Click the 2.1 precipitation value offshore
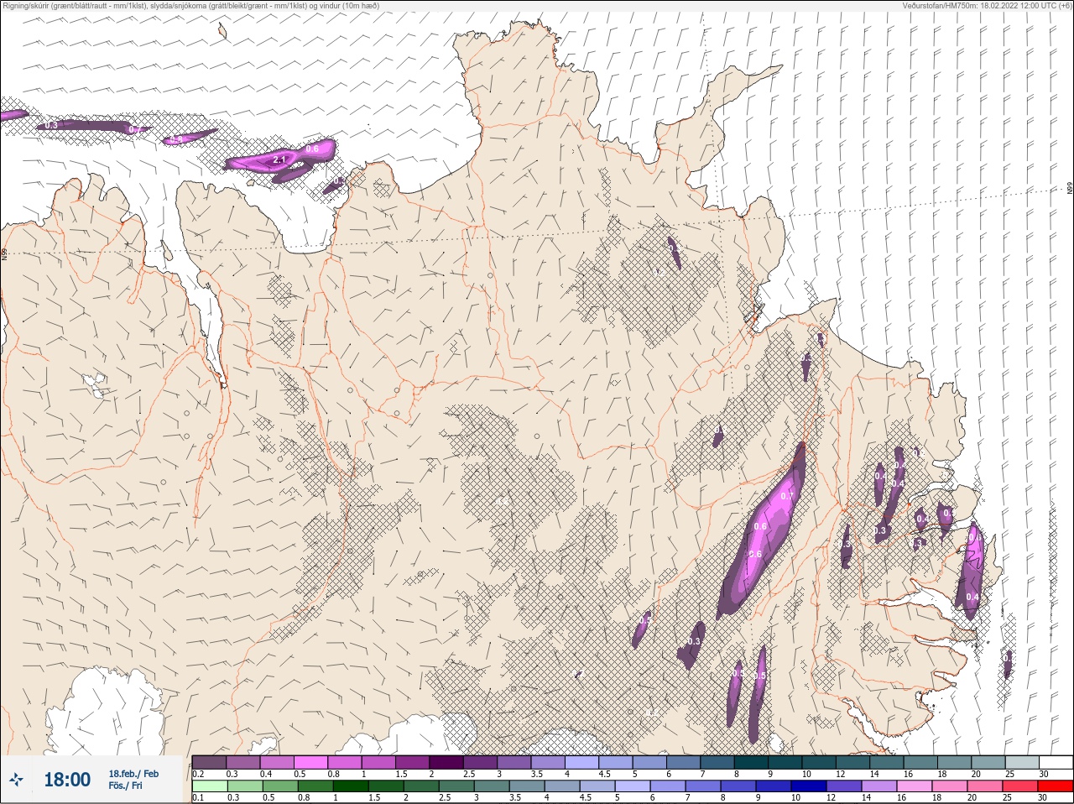Viewport: 1074px width, 804px height. point(280,159)
